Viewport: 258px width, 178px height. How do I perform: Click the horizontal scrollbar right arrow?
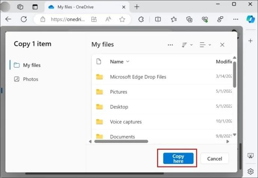[228, 142]
